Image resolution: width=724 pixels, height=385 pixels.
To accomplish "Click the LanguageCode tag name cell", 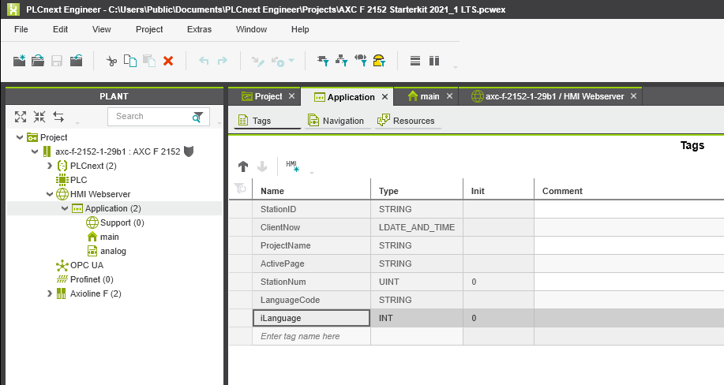I will [311, 300].
